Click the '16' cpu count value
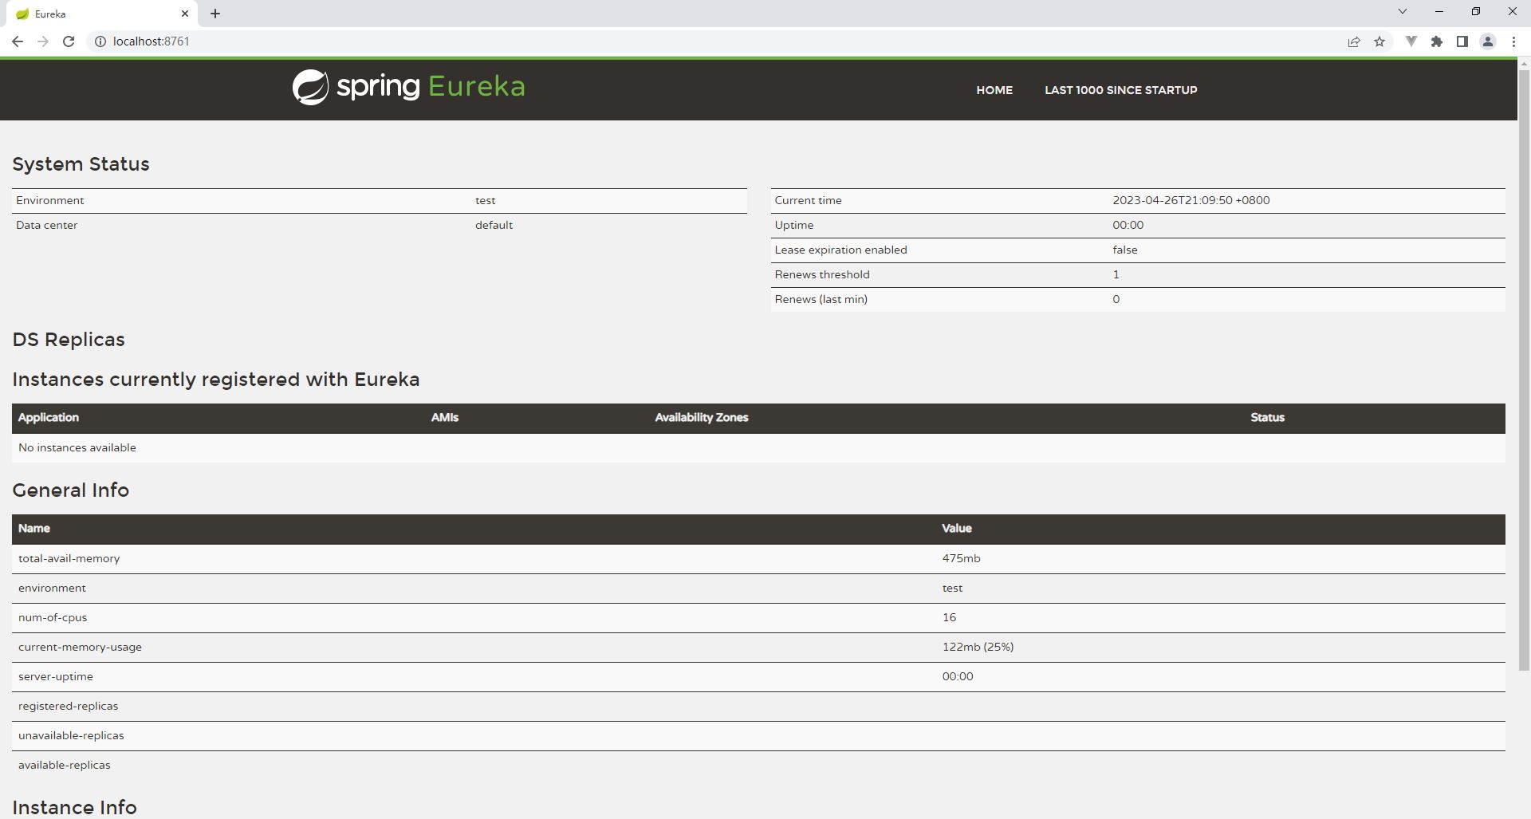Image resolution: width=1531 pixels, height=819 pixels. (949, 618)
